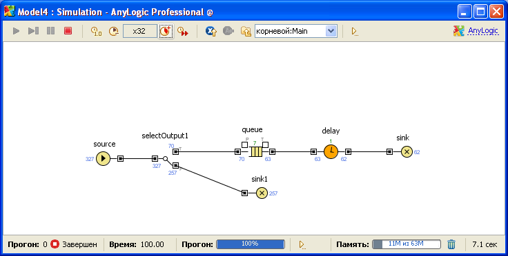
Task: Click the grayed-out object navigation icon
Action: [228, 32]
